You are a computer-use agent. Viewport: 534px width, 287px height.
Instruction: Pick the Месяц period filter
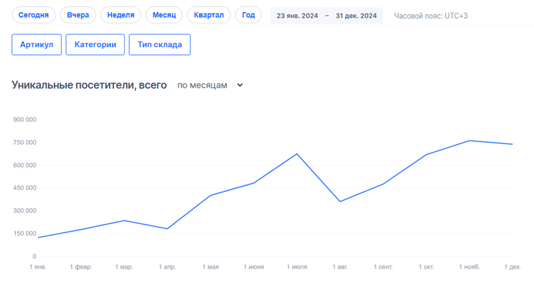click(x=164, y=15)
